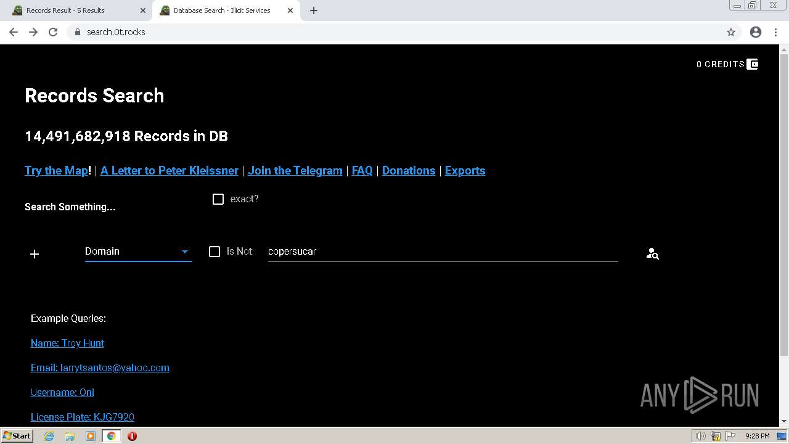
Task: Open the volume control in system tray
Action: 700,436
